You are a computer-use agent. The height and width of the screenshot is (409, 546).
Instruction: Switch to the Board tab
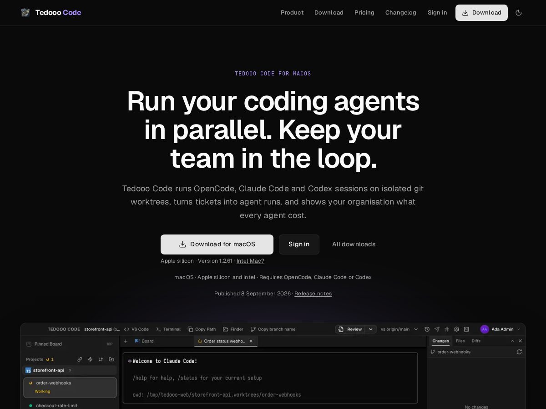coord(144,341)
